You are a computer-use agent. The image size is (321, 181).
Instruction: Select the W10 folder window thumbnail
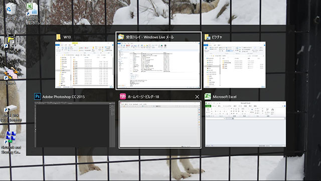coord(85,65)
